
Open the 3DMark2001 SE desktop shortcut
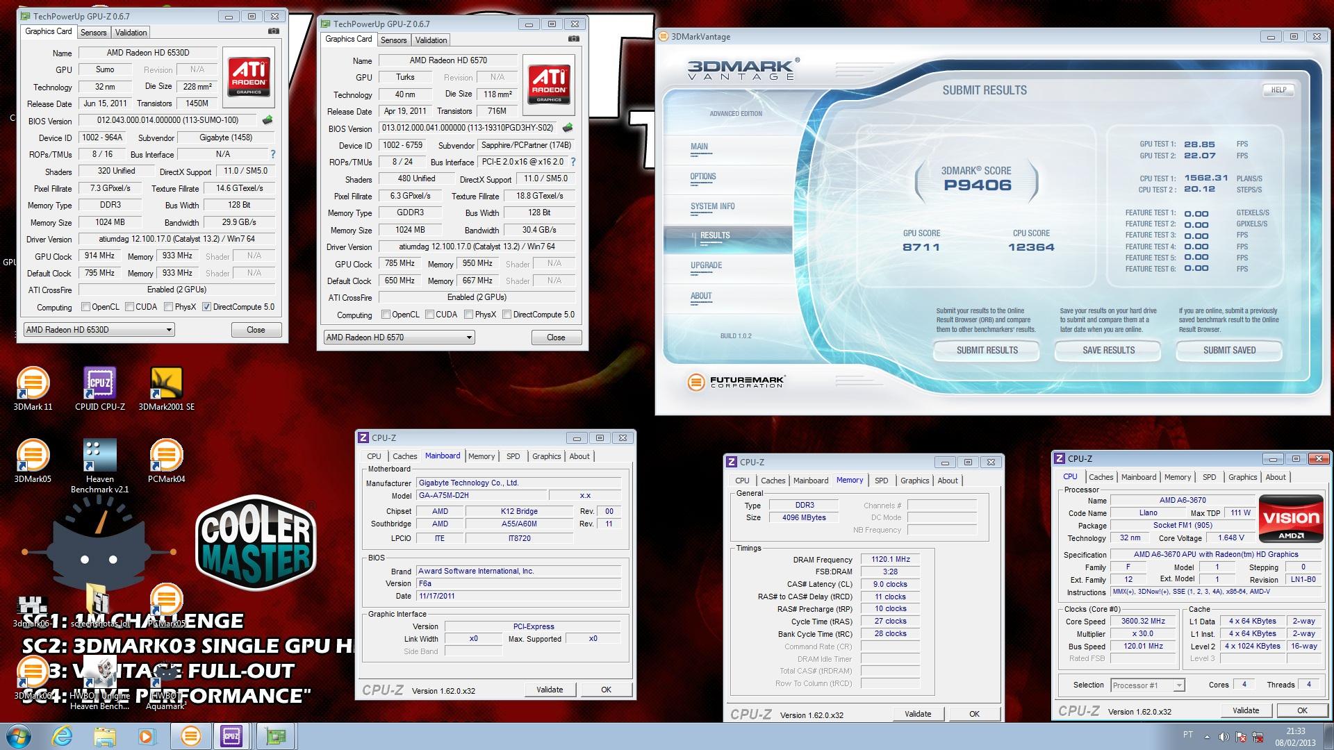tap(166, 388)
